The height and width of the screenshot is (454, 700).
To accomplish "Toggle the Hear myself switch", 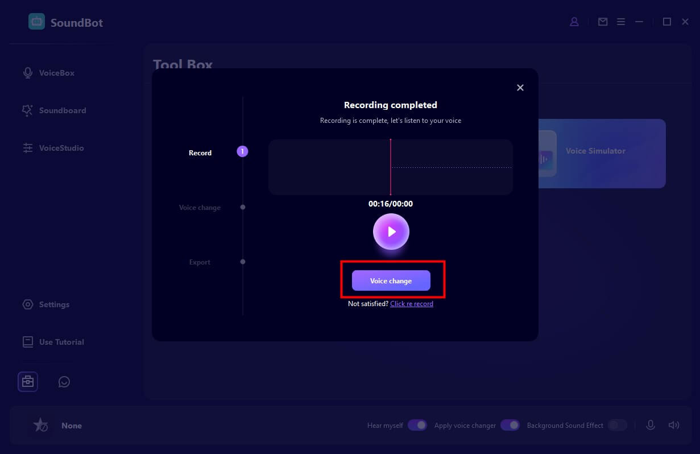I will tap(417, 425).
